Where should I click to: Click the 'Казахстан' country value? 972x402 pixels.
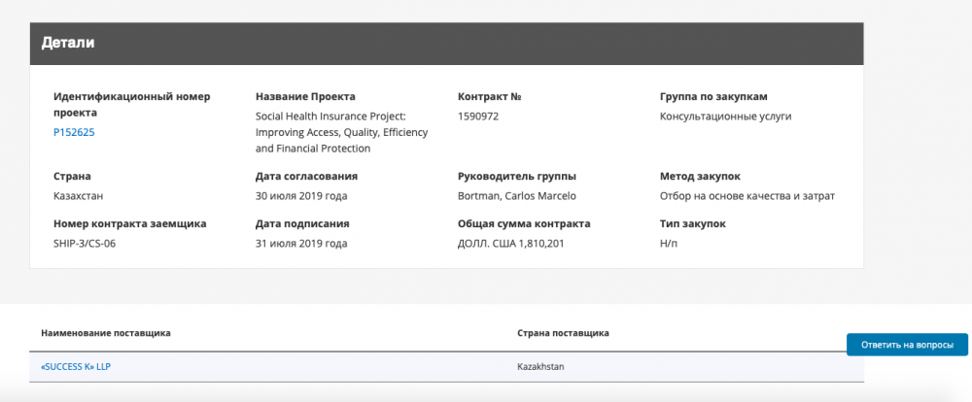coord(79,195)
